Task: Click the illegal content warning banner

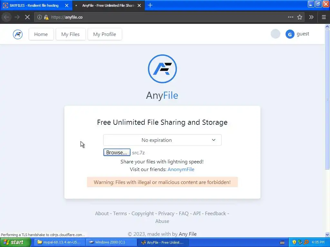Action: (162, 182)
